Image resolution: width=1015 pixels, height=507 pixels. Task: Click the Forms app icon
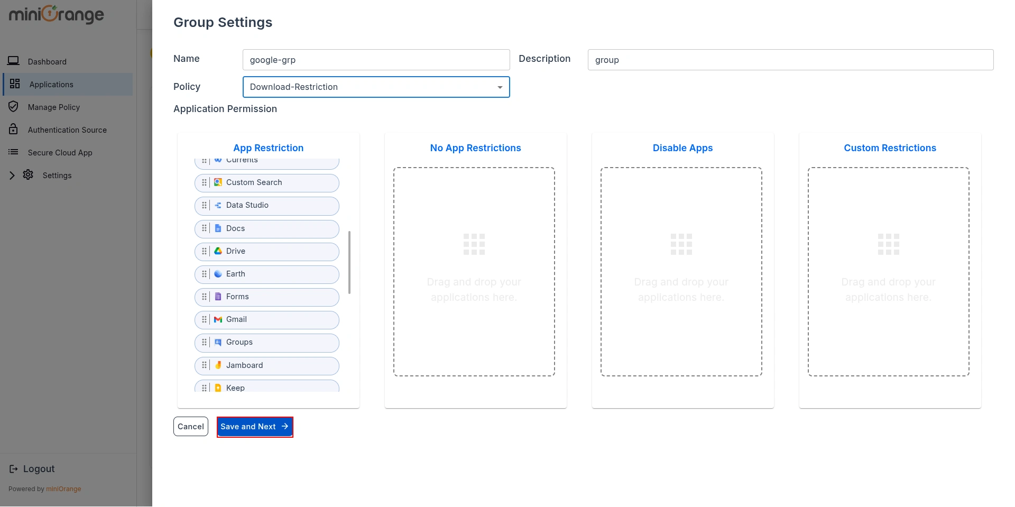[218, 297]
